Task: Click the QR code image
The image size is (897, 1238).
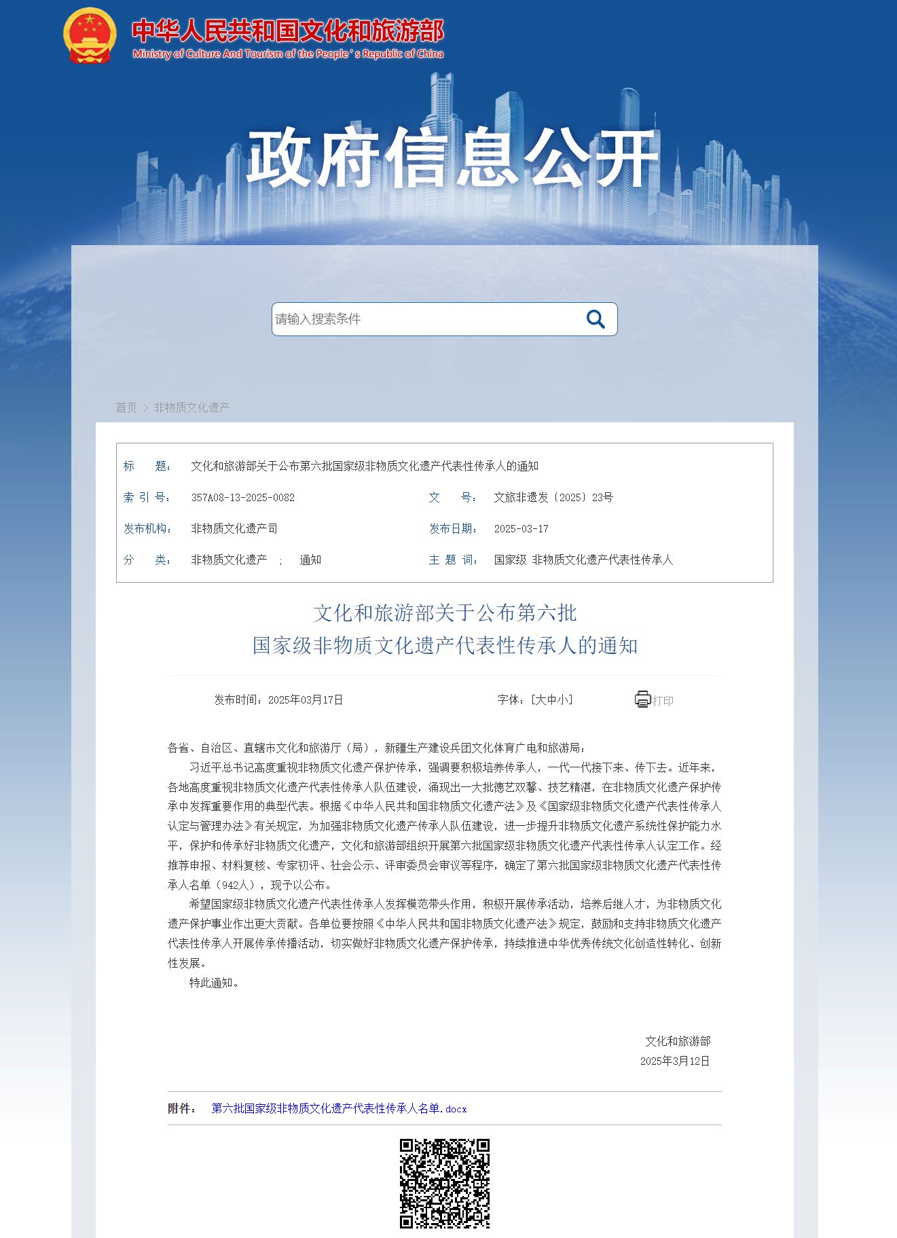Action: (445, 1184)
